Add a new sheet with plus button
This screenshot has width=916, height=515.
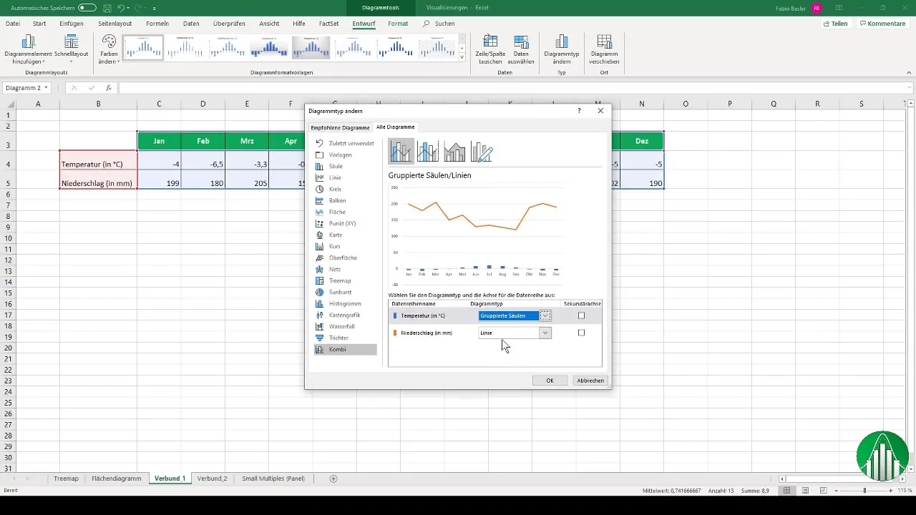click(x=333, y=479)
